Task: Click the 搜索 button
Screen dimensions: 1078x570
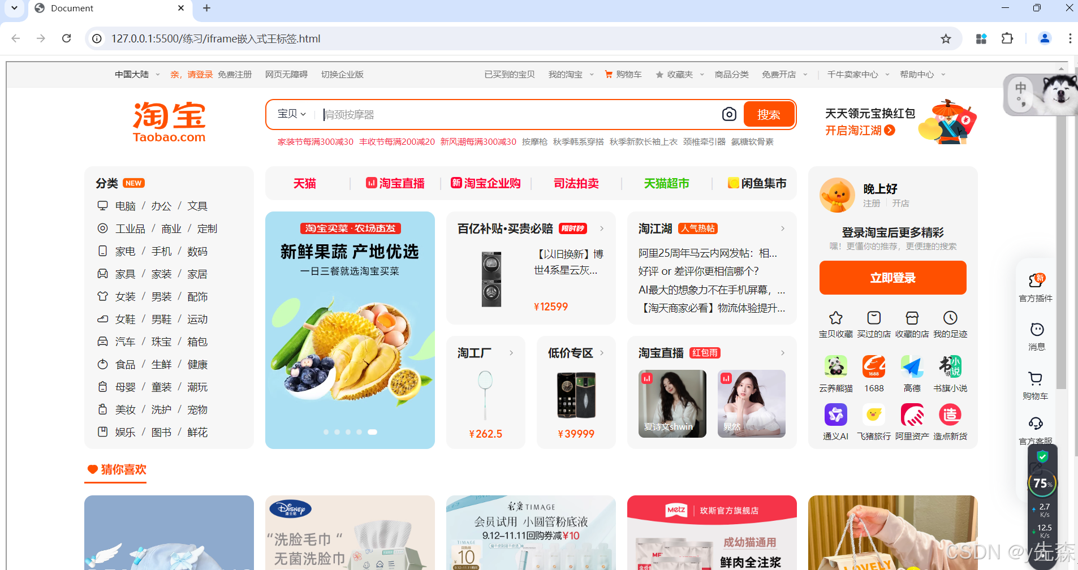Action: tap(769, 114)
